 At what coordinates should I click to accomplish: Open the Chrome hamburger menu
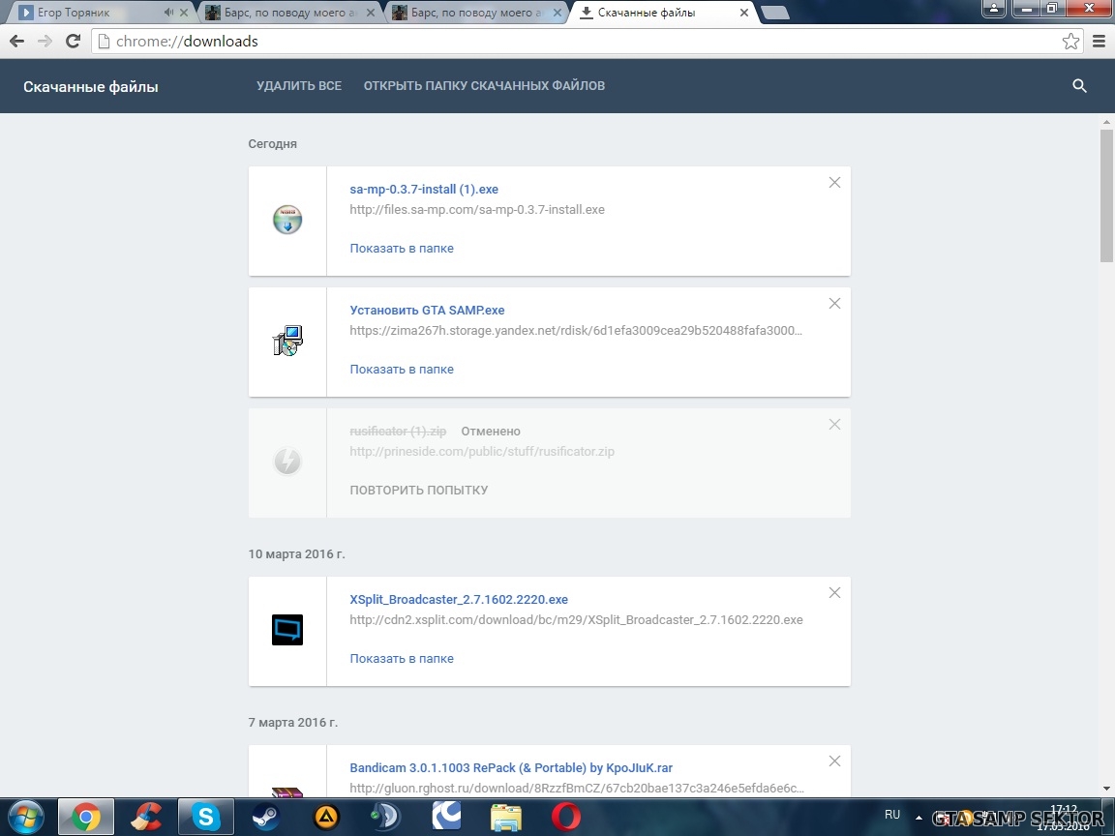point(1098,42)
